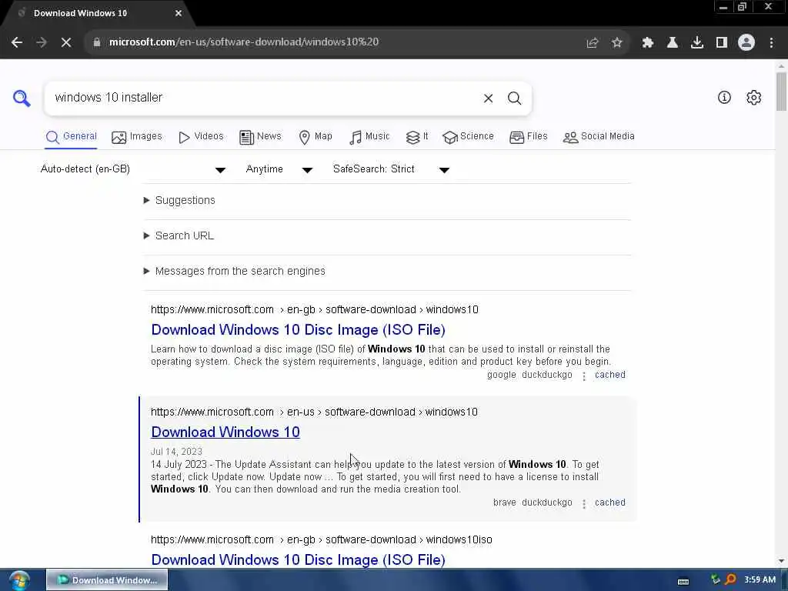Click the browser address bar URL
This screenshot has height=591, width=788.
click(244, 42)
